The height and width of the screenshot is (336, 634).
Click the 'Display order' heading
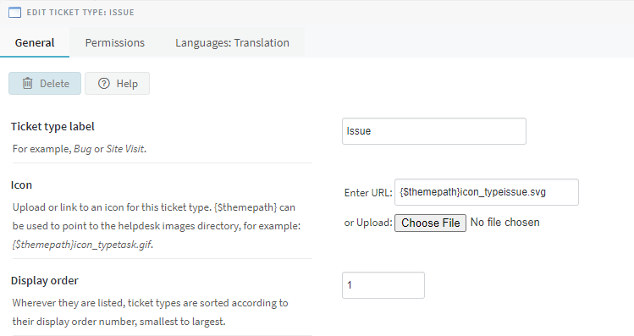pos(45,281)
